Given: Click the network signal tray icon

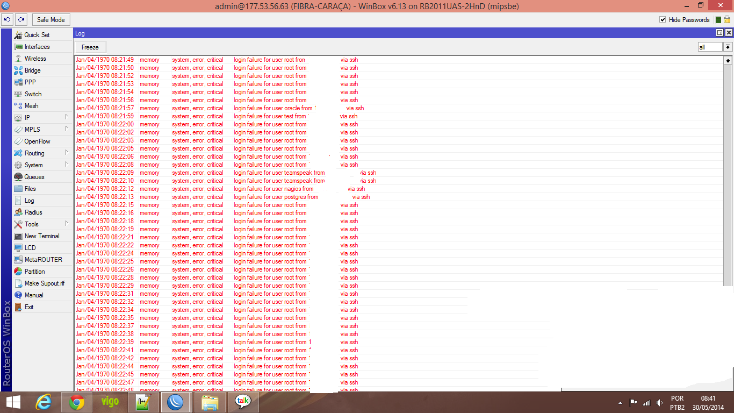Looking at the screenshot, I should [646, 403].
